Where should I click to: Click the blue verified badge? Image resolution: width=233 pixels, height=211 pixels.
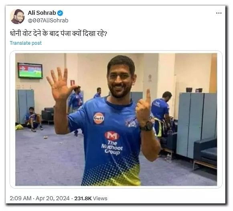point(60,13)
